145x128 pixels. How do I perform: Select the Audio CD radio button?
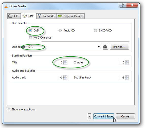(x=60, y=30)
